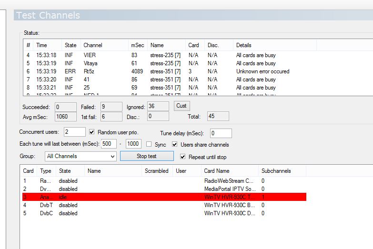Viewport: 373px width, 249px height.
Task: Click the mSec column header
Action: pos(138,45)
